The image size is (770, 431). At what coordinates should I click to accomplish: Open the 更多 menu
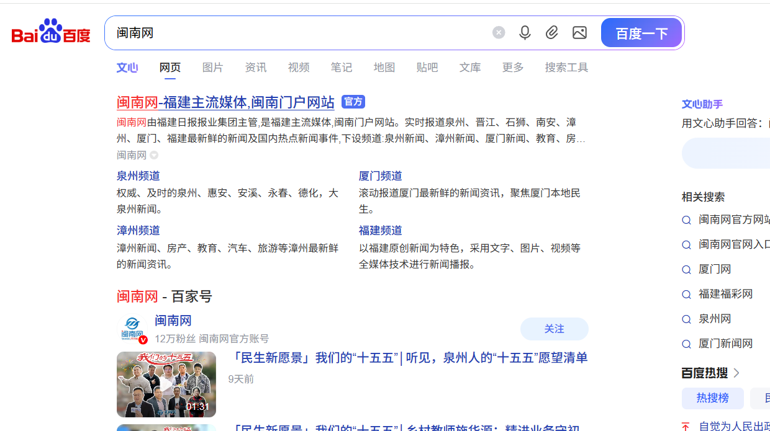512,68
